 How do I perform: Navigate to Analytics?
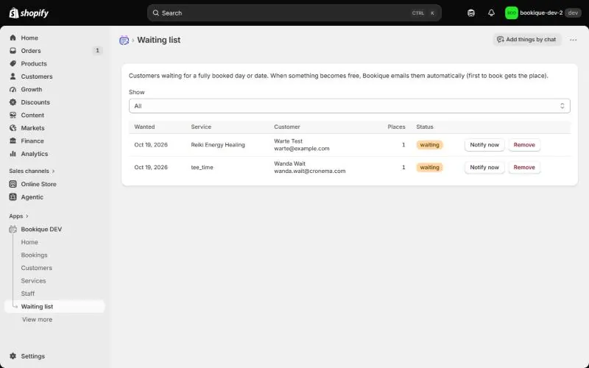54,154
